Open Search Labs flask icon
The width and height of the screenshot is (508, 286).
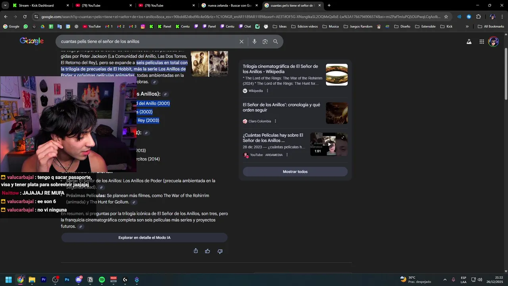(469, 41)
